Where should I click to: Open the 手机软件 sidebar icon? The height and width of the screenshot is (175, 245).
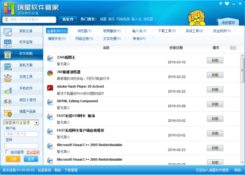click(8, 90)
